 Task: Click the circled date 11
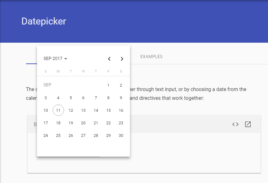[58, 110]
